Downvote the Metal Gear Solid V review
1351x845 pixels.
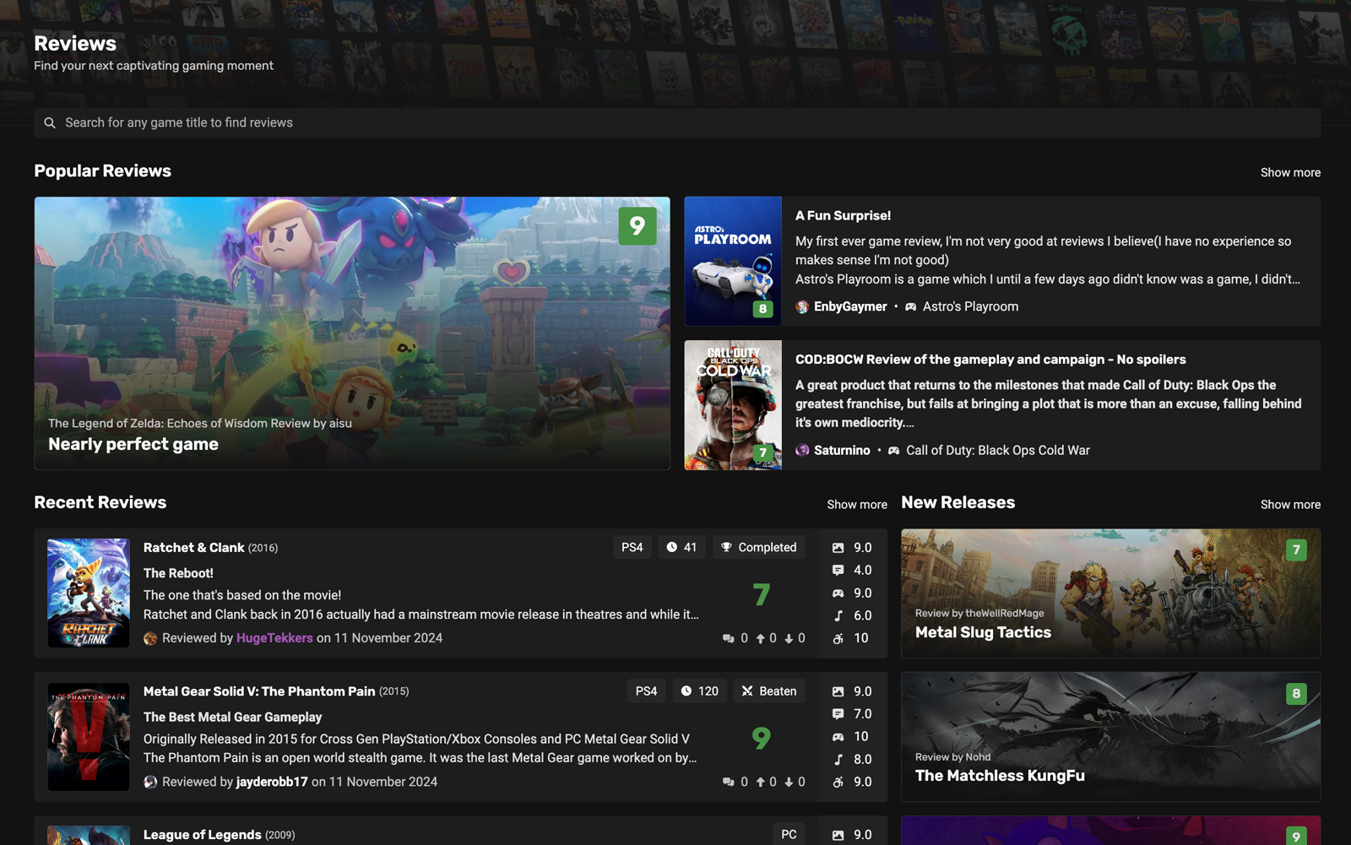[789, 783]
